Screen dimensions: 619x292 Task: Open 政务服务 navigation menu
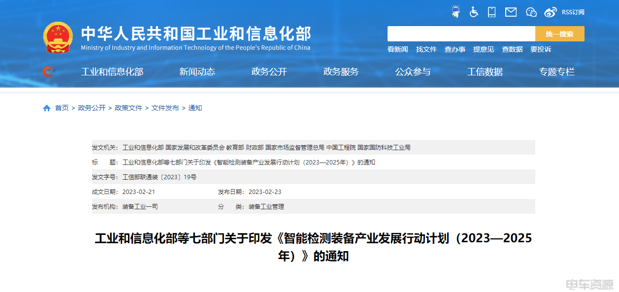click(341, 72)
